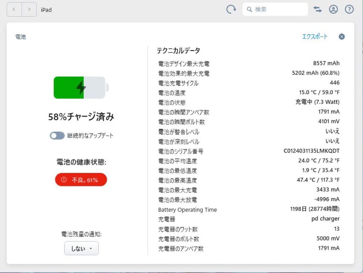Click the エクスポート link
The width and height of the screenshot is (363, 273).
tap(315, 37)
